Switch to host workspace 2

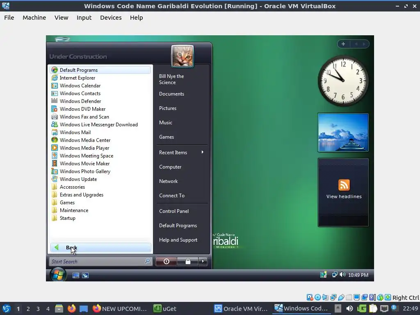pyautogui.click(x=28, y=308)
